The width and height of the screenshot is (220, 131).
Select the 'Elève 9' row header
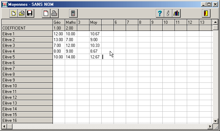[27, 80]
